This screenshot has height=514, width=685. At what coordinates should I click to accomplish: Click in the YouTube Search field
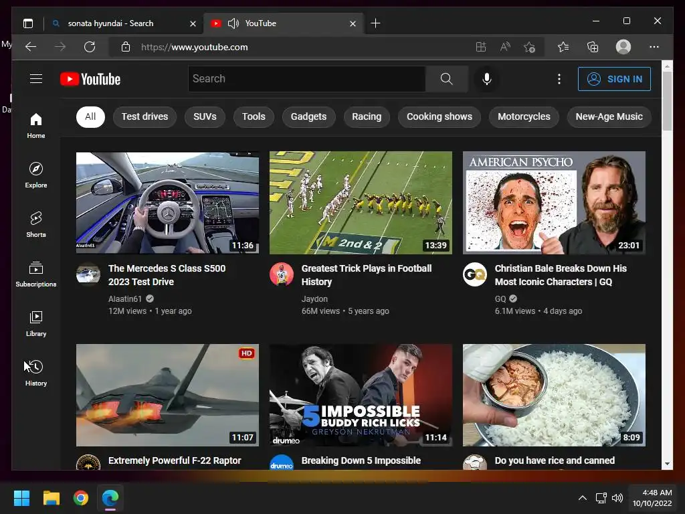click(306, 79)
